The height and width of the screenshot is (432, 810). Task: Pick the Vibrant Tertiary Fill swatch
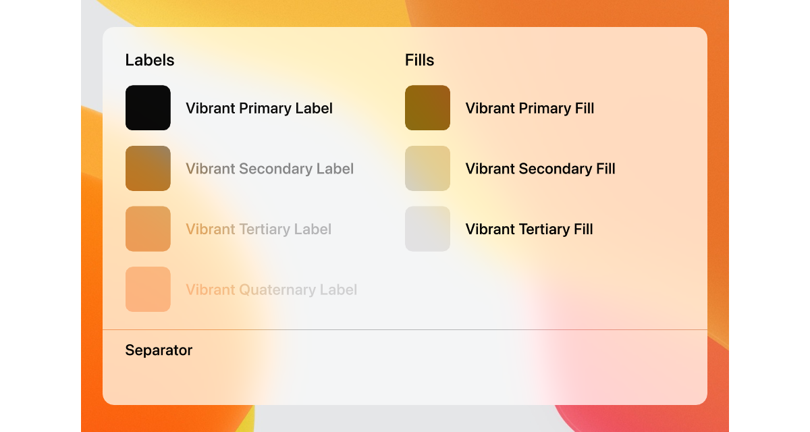pos(427,229)
